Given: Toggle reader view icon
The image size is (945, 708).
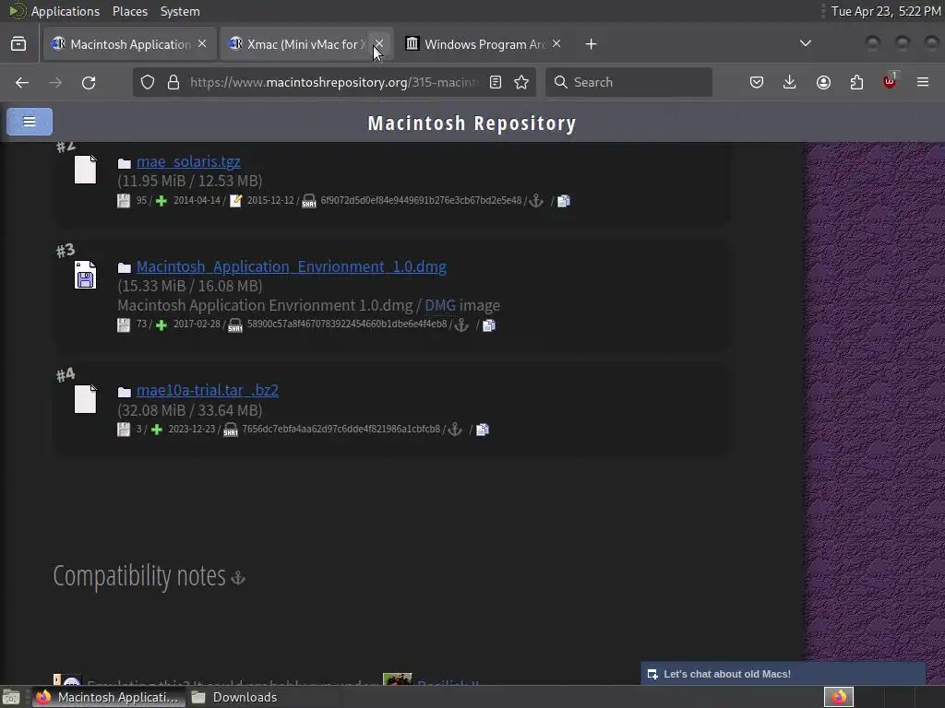Looking at the screenshot, I should pyautogui.click(x=496, y=82).
